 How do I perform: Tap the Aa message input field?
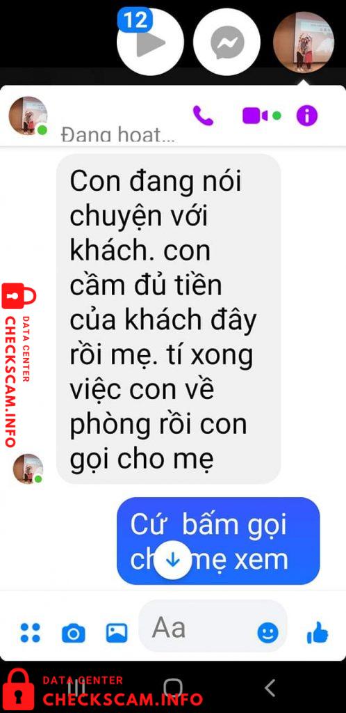213,627
